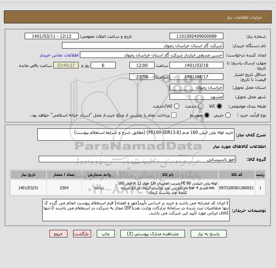Click the days remaining field showing 6

[103, 65]
